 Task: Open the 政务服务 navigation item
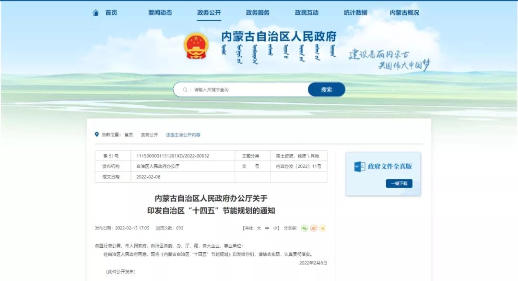(258, 13)
